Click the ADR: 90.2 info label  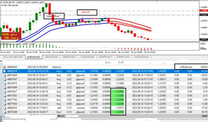point(9,35)
